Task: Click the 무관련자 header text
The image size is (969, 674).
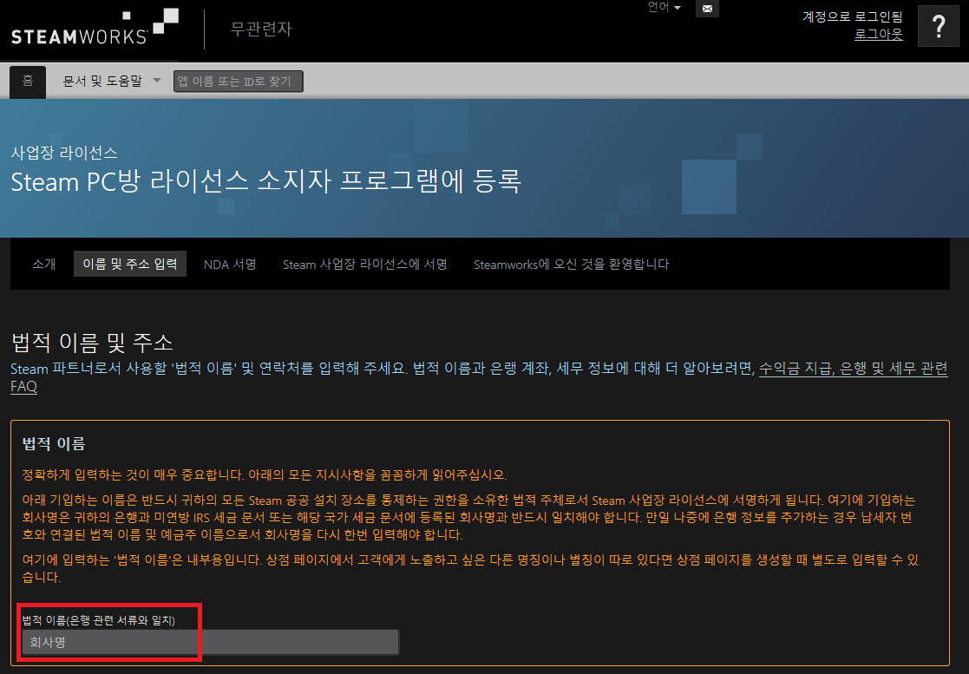Action: pos(261,29)
